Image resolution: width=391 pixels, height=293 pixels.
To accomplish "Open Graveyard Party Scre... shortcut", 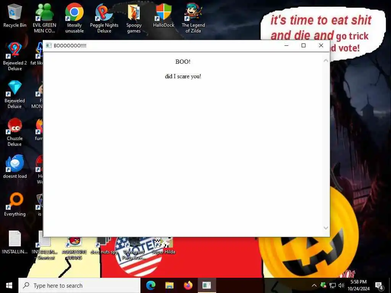I will [134, 248].
